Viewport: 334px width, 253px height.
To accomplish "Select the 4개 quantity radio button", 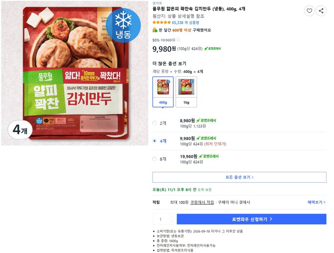I will coord(154,141).
